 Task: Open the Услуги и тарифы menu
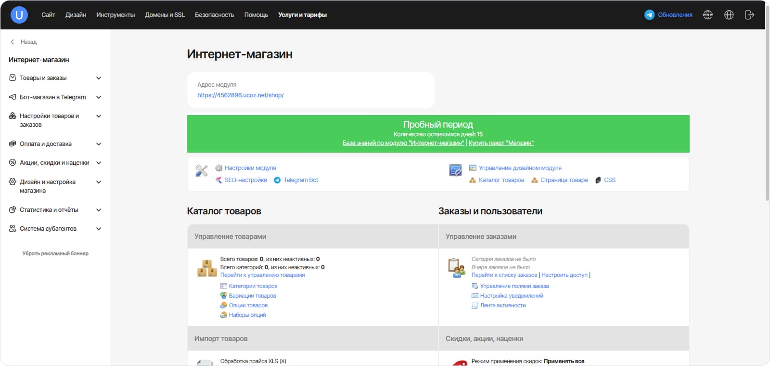(302, 15)
